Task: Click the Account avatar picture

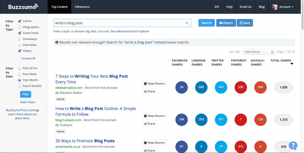Action: 275,7
